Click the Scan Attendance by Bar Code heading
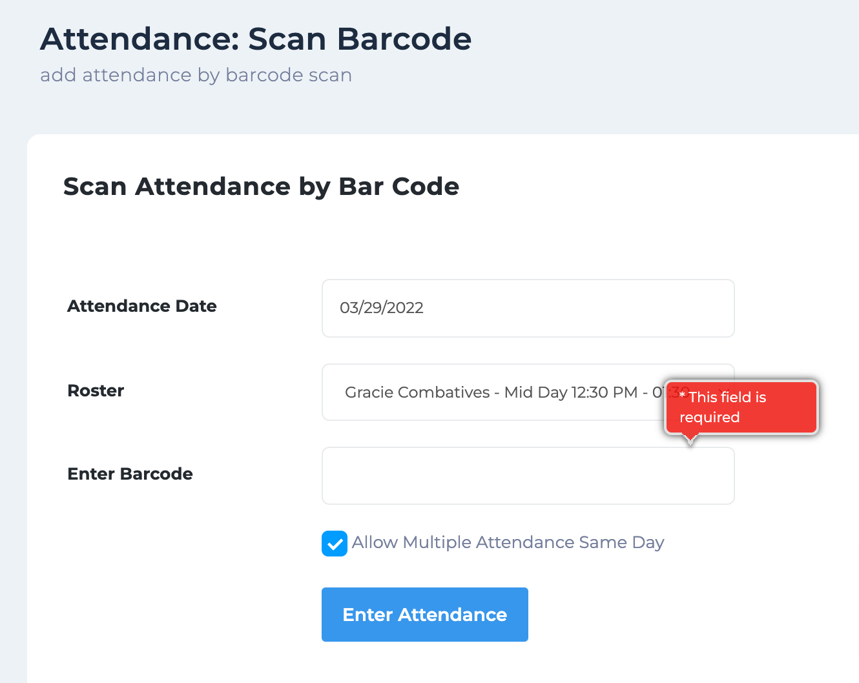Viewport: 859px width, 683px height. [261, 187]
